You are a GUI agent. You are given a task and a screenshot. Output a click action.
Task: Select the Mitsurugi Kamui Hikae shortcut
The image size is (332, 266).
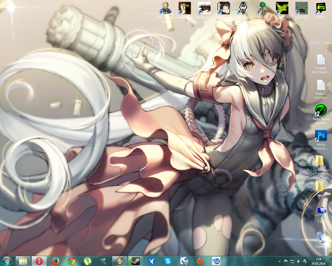tap(224, 12)
